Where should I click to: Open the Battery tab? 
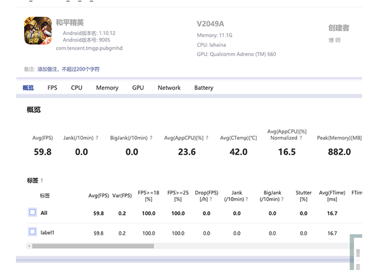(203, 88)
